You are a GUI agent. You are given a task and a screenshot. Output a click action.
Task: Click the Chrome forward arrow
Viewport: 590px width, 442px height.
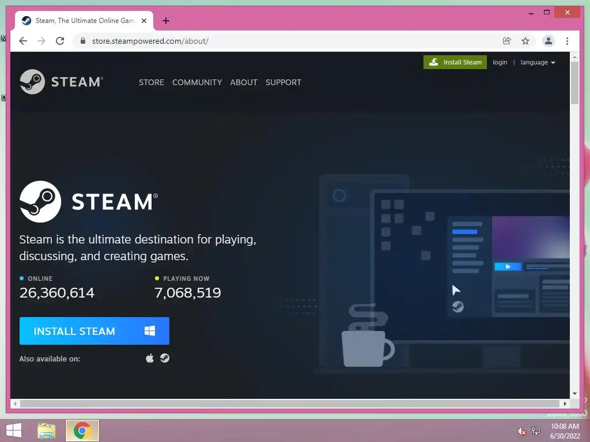41,41
